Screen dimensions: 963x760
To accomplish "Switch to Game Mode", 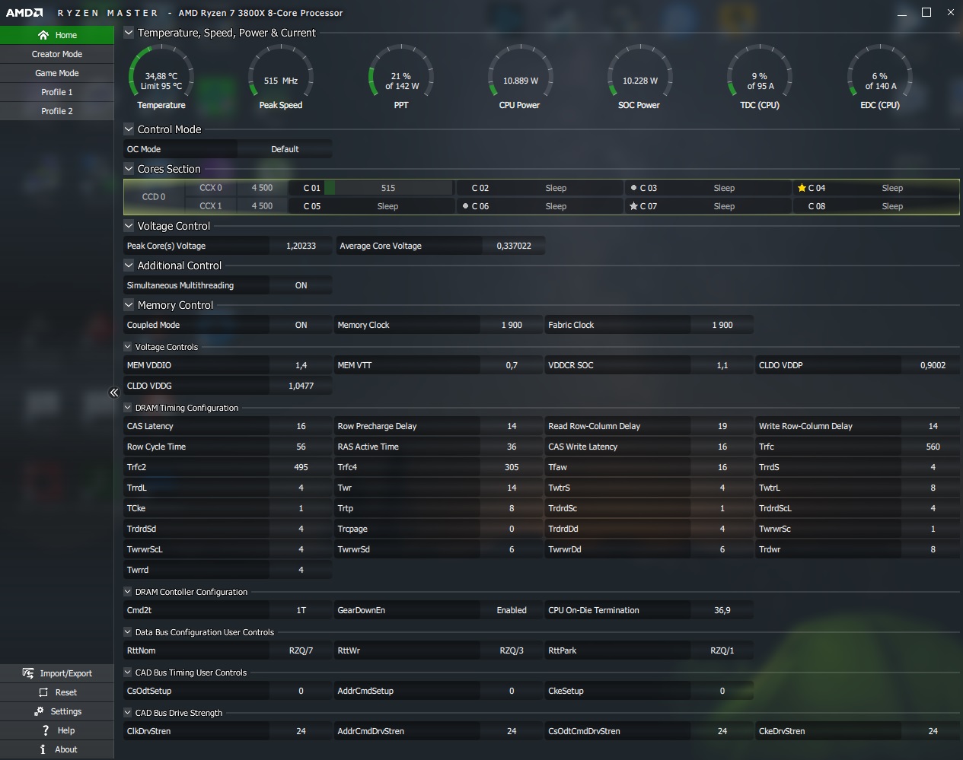I will click(57, 73).
